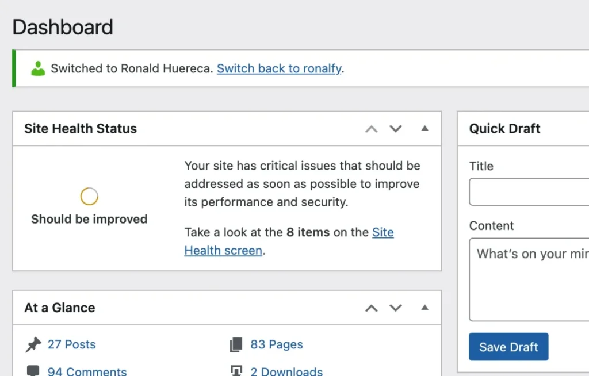Click the pushpin icon beside 27 Posts
Image resolution: width=589 pixels, height=376 pixels.
tap(33, 344)
